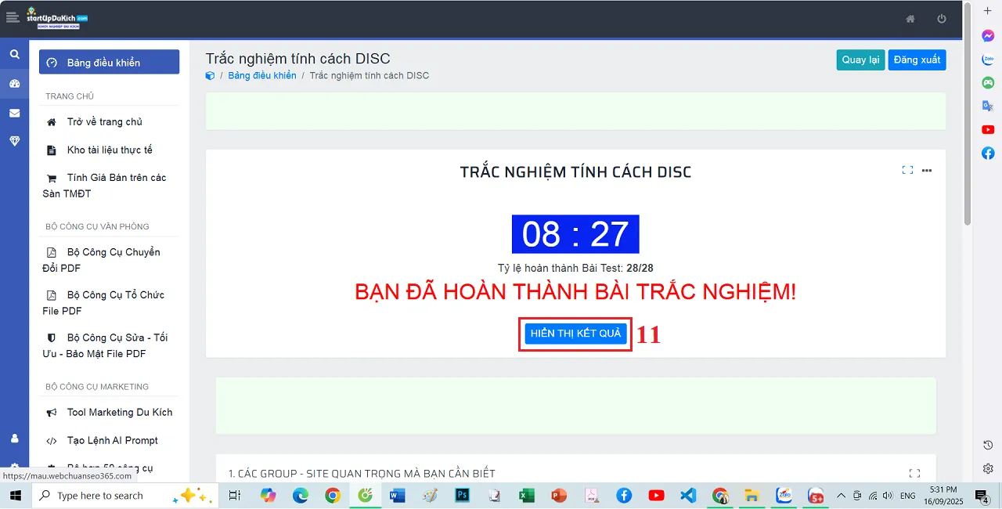The width and height of the screenshot is (1002, 509).
Task: Open File Explorer on the taskbar
Action: (752, 496)
